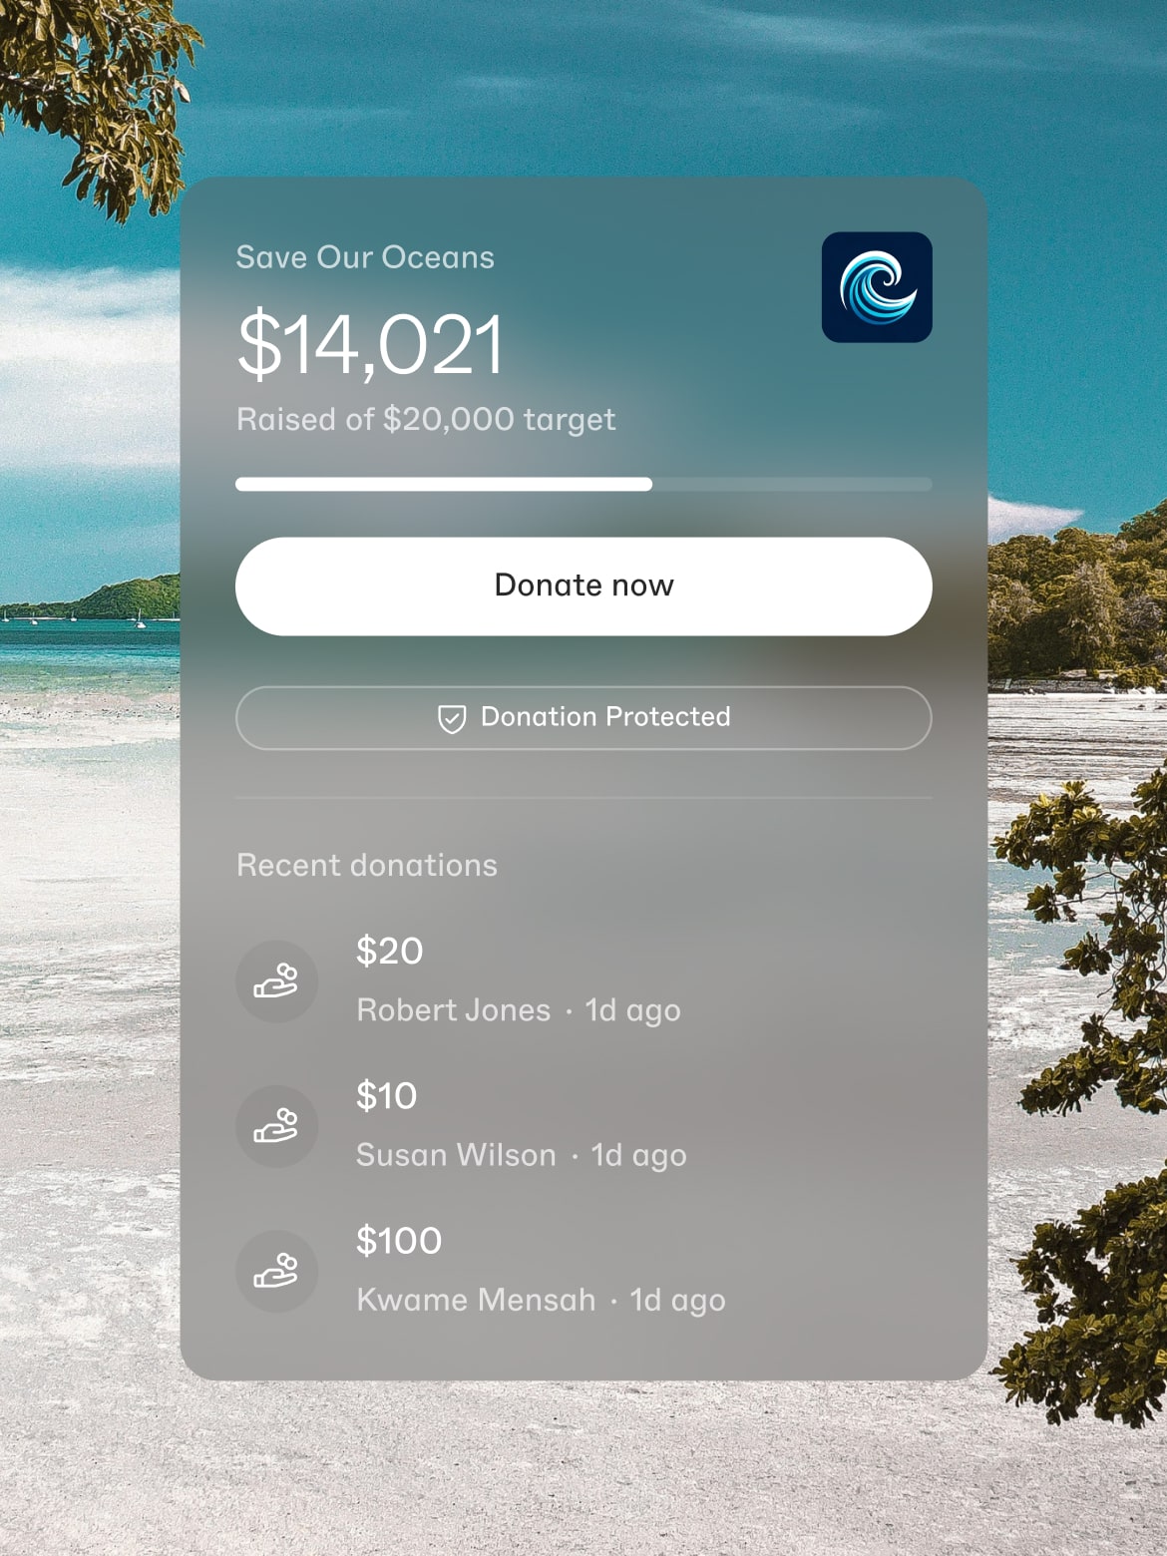Click the donation hand icon beside Susan Wilson
The height and width of the screenshot is (1556, 1167).
276,1126
